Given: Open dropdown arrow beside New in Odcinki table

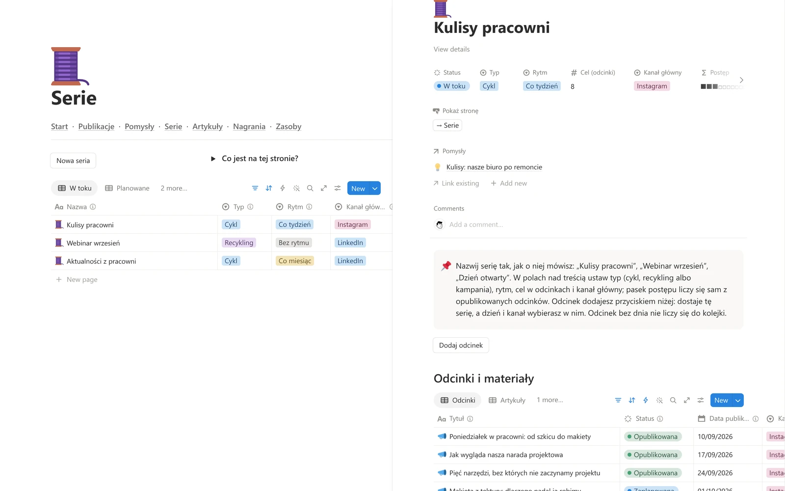Looking at the screenshot, I should [x=738, y=400].
